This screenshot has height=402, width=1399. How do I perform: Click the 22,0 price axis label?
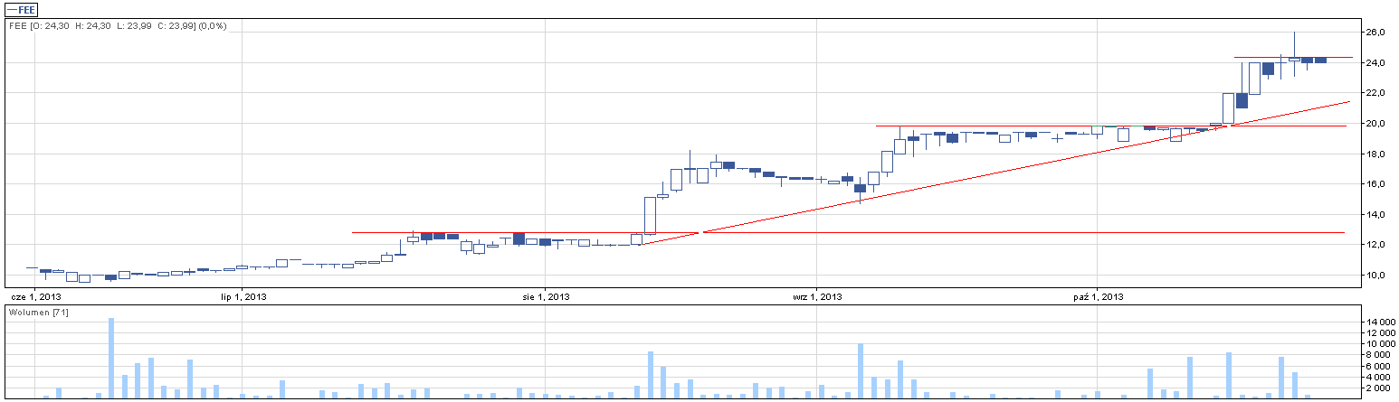tap(1376, 93)
